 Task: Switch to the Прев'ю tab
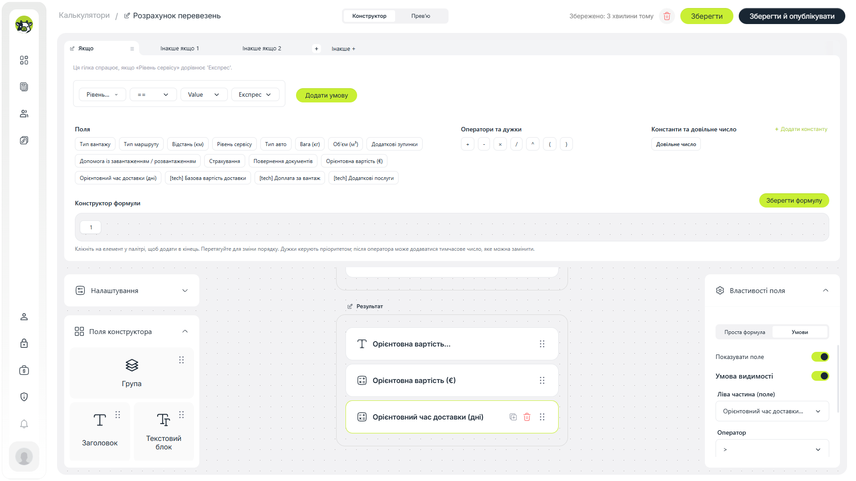pos(420,16)
